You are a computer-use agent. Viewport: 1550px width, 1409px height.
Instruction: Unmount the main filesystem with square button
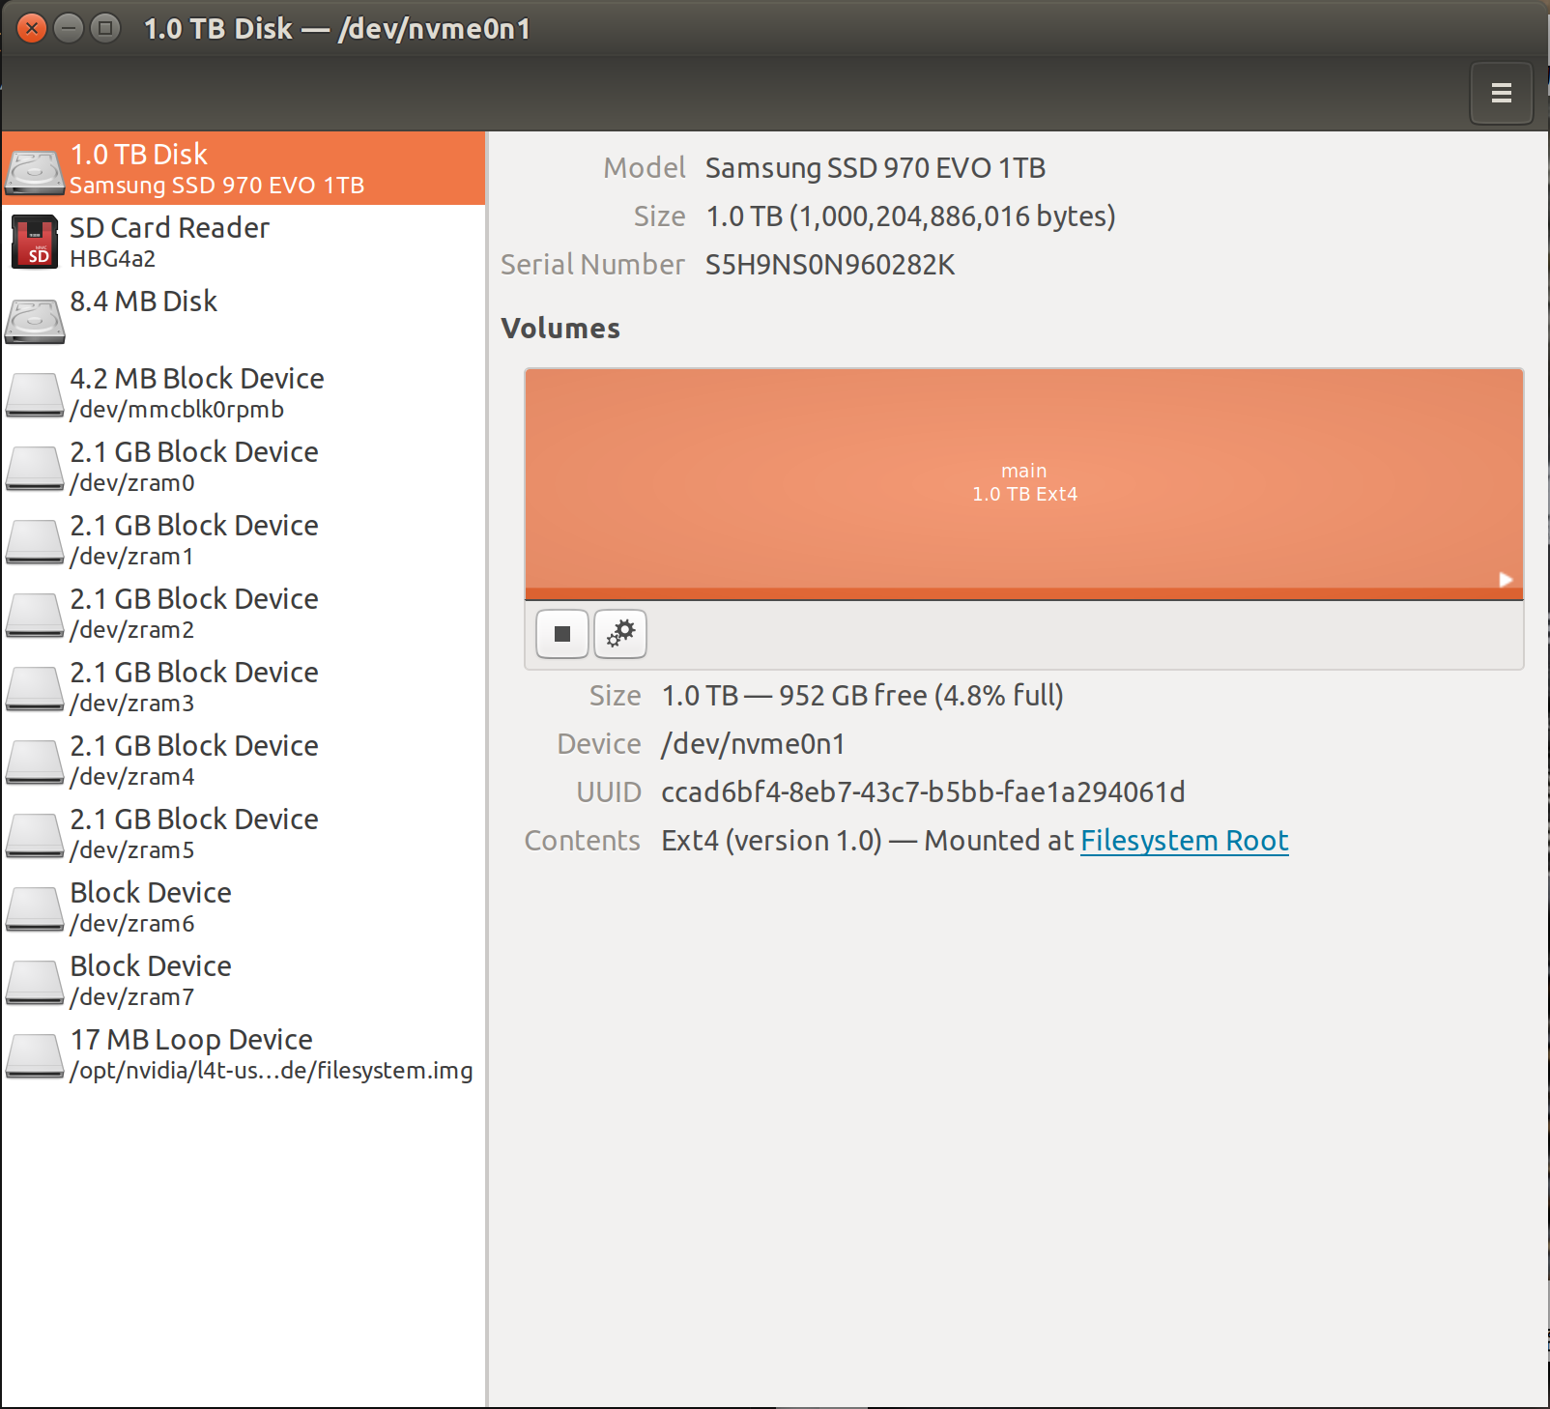point(561,634)
